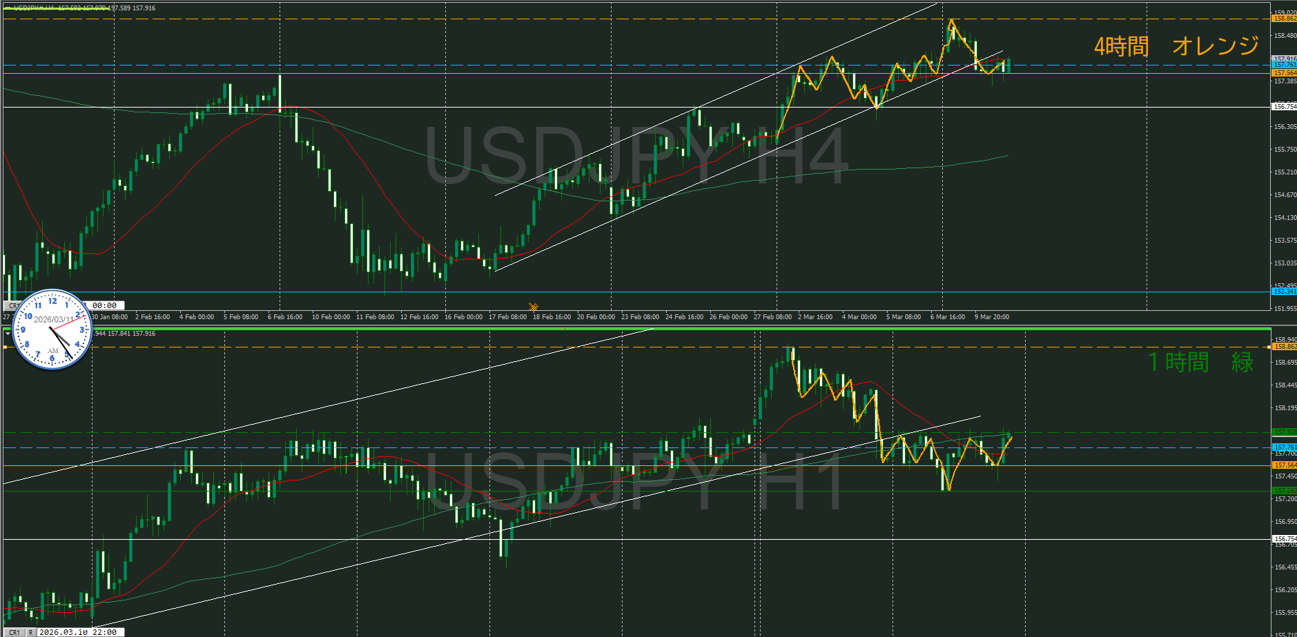
Task: Click the USDJPY H4 watermark text
Action: click(635, 156)
